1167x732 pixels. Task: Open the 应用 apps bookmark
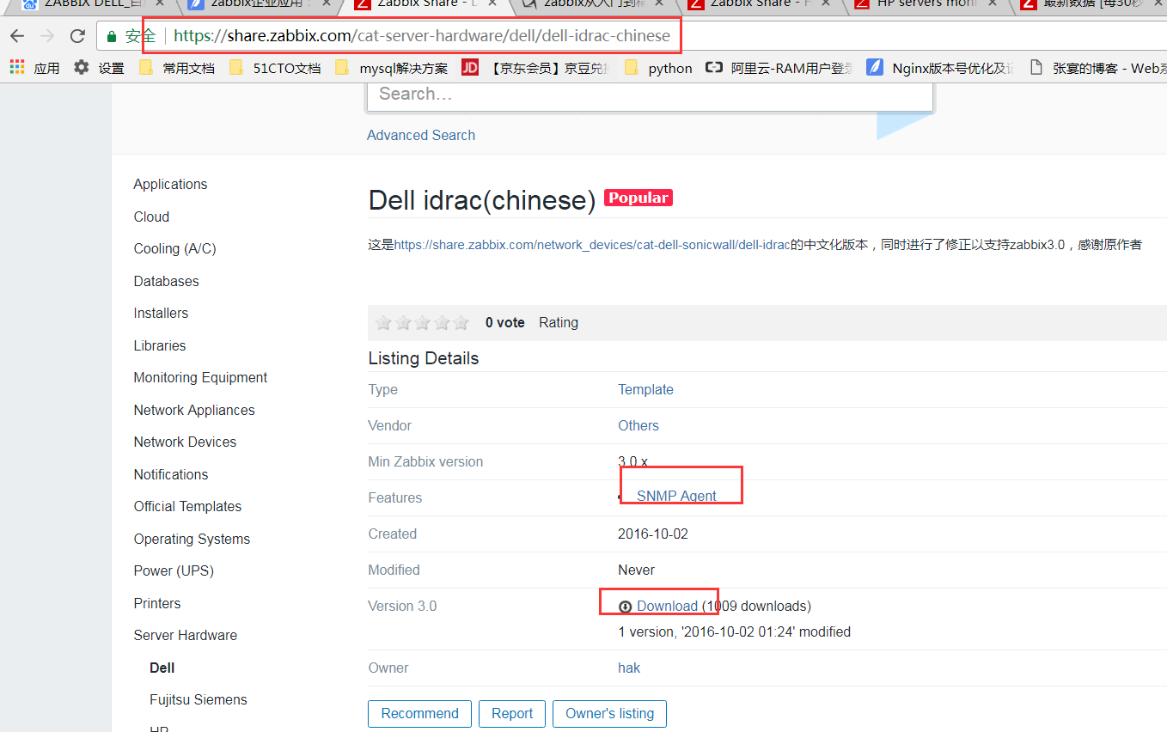34,68
